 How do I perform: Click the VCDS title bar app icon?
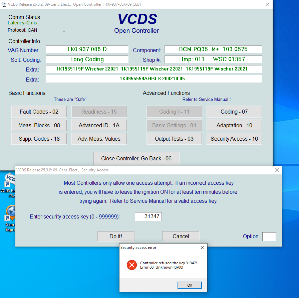coord(4,4)
